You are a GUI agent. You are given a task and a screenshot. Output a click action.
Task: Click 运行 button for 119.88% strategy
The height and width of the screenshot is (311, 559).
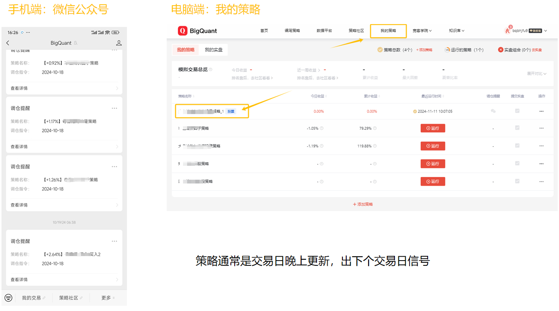[x=432, y=146]
